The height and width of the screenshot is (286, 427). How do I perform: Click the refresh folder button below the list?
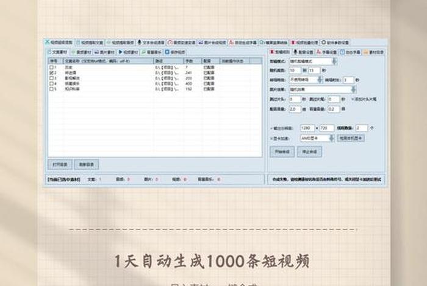(87, 164)
